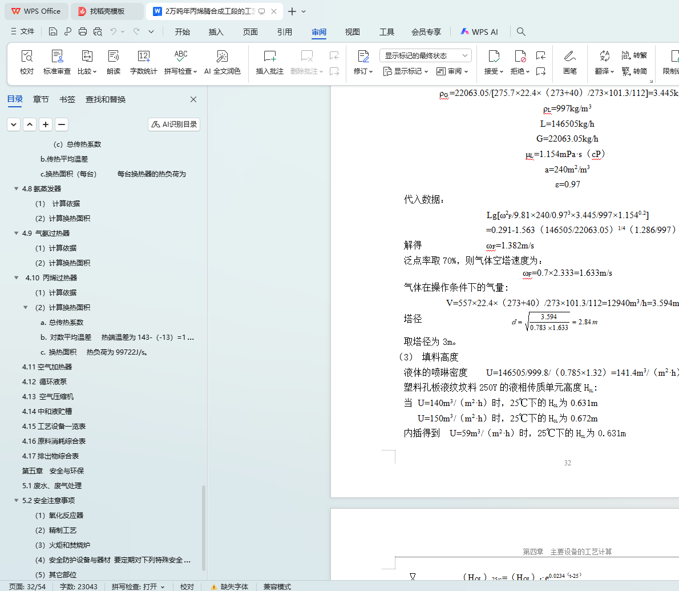The height and width of the screenshot is (591, 679).
Task: Click 校对 in the status bar
Action: pyautogui.click(x=187, y=586)
